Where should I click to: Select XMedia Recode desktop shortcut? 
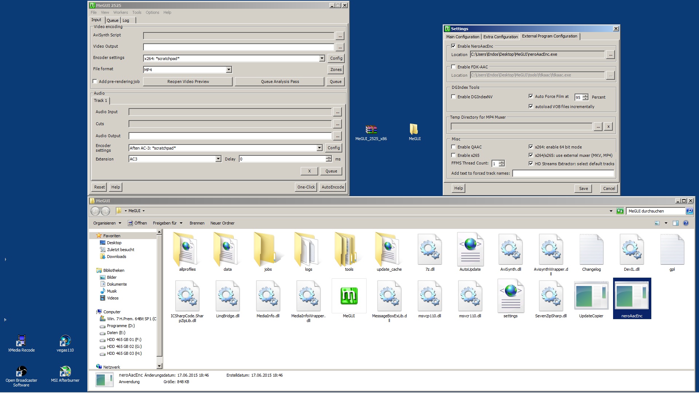[x=21, y=344]
